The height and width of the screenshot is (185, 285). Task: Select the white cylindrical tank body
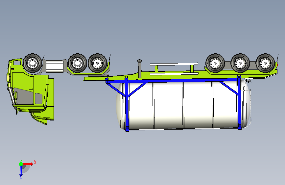[183, 105]
